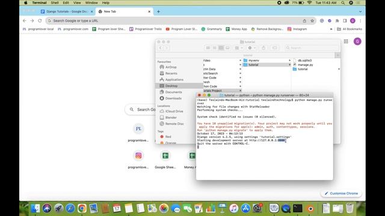The image size is (385, 216).
Task: Open View menu in menu bar
Action: pos(77,2)
